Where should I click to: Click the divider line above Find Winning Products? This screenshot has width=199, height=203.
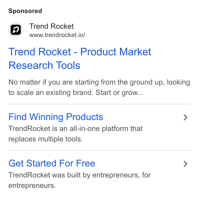pyautogui.click(x=99, y=104)
